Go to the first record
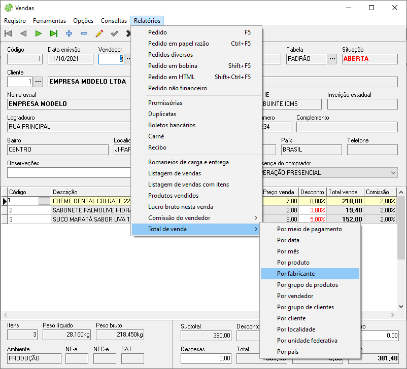The image size is (407, 369). [8, 33]
